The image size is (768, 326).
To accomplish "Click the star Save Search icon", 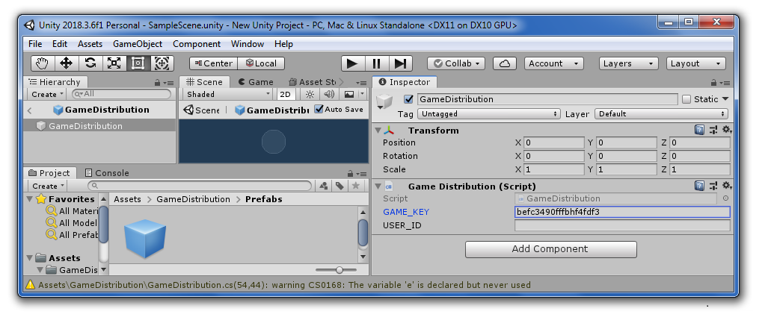I will coord(356,186).
